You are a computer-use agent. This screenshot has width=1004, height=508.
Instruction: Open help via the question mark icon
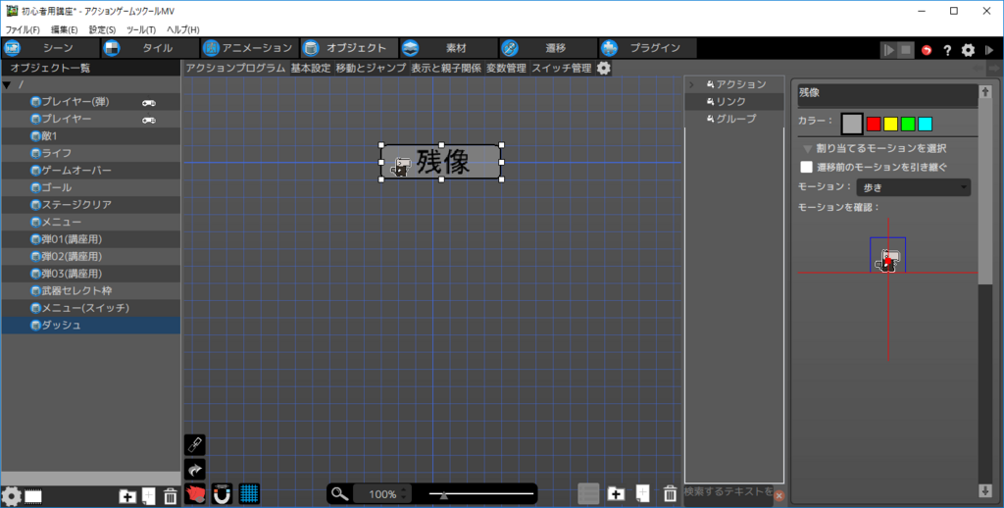pos(947,50)
